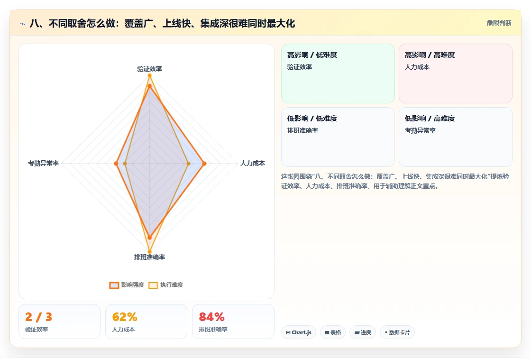Click the chart description paragraph
531x358 pixels.
point(395,181)
